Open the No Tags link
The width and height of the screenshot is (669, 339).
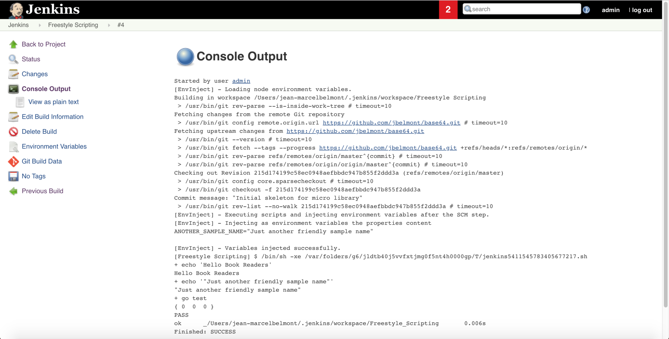[x=34, y=176]
